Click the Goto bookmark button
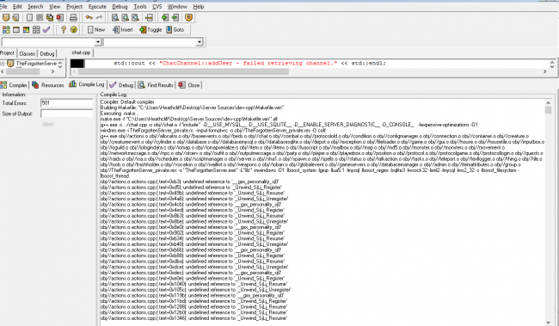Viewport: 559px width, 326px height. [x=175, y=29]
